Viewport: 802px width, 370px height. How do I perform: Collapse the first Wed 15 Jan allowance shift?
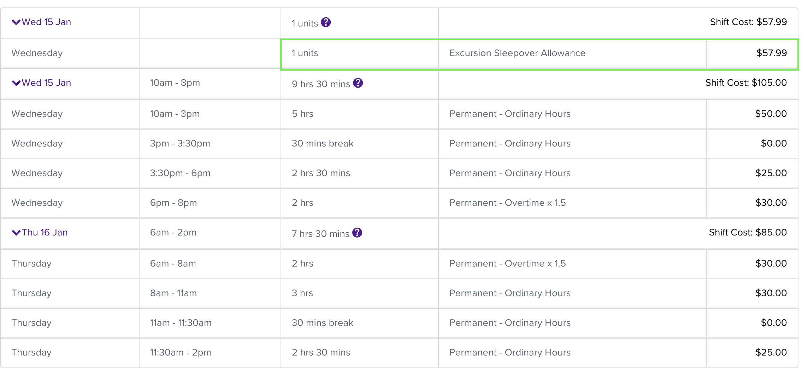click(x=16, y=22)
